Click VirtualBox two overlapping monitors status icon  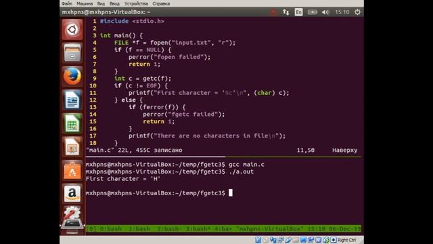coord(311,240)
